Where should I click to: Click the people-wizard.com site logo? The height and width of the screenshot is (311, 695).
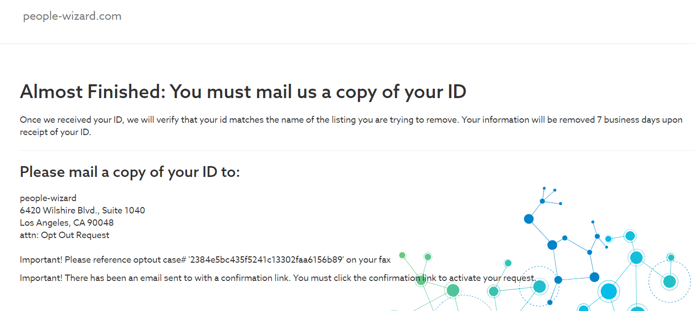[72, 16]
